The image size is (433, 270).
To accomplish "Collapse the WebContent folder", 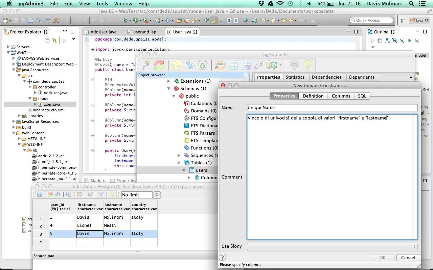I will coord(14,133).
